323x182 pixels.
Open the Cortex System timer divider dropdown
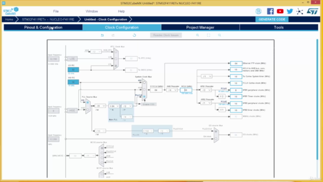[206, 76]
